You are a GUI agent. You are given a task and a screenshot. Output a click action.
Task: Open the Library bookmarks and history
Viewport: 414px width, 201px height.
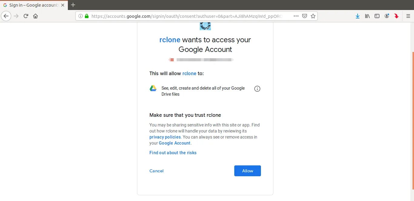[367, 16]
